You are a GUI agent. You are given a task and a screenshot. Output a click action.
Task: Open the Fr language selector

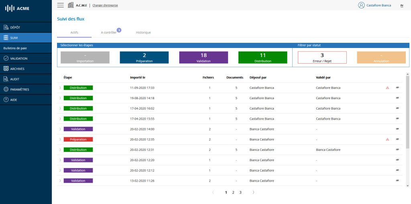[x=402, y=6]
